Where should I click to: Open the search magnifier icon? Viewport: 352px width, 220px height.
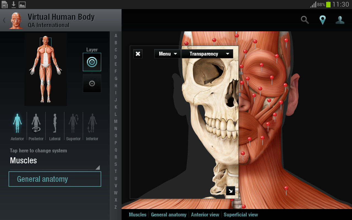305,20
